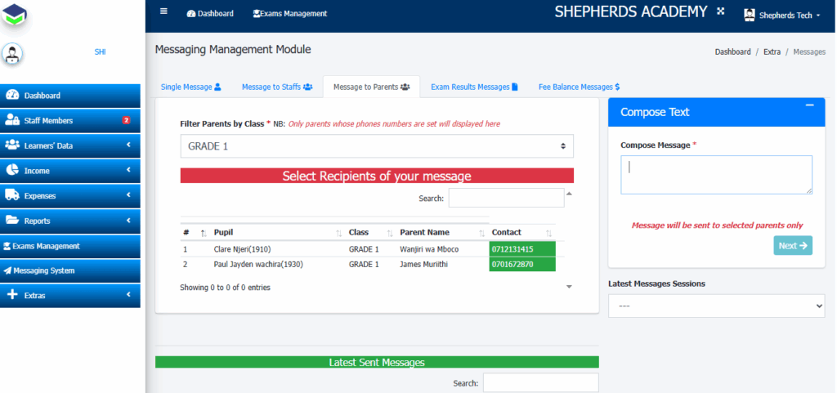
Task: Click the contact number 0712131415
Action: click(x=512, y=249)
